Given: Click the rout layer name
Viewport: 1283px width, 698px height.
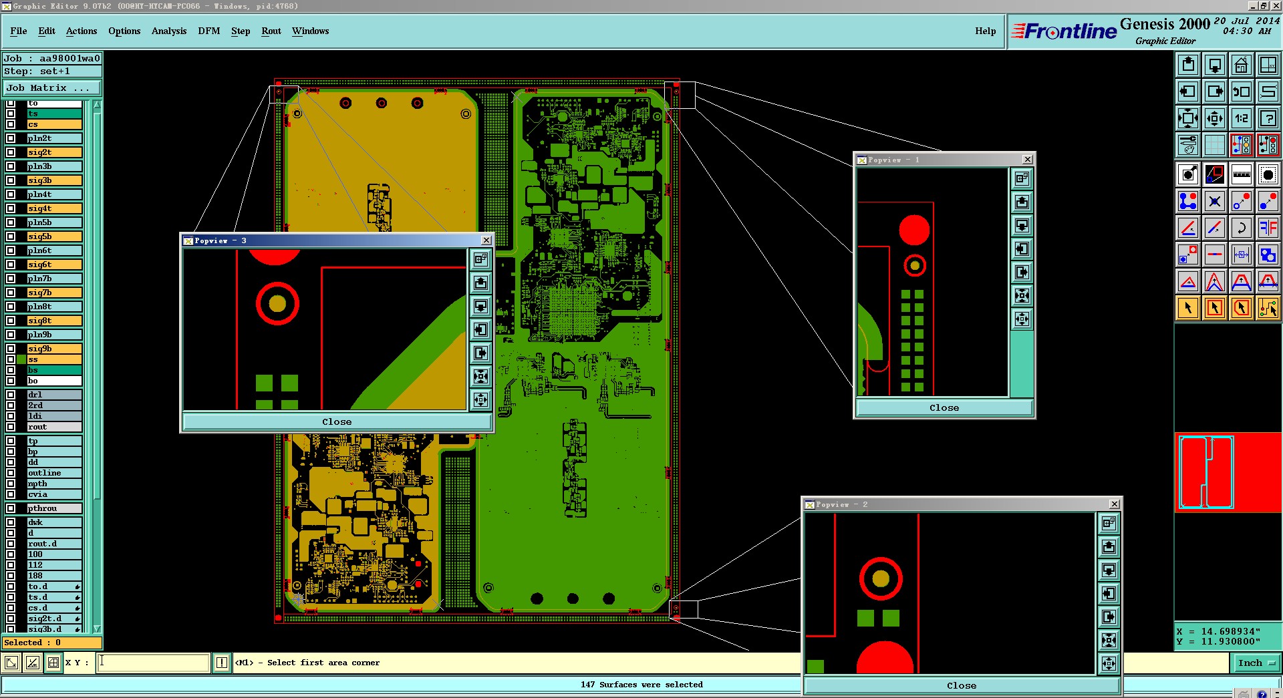Looking at the screenshot, I should 54,427.
